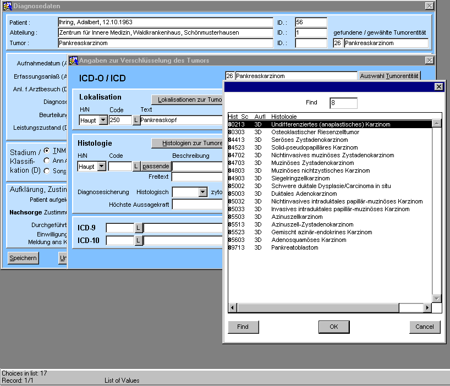Click into the Find text field

(343, 103)
